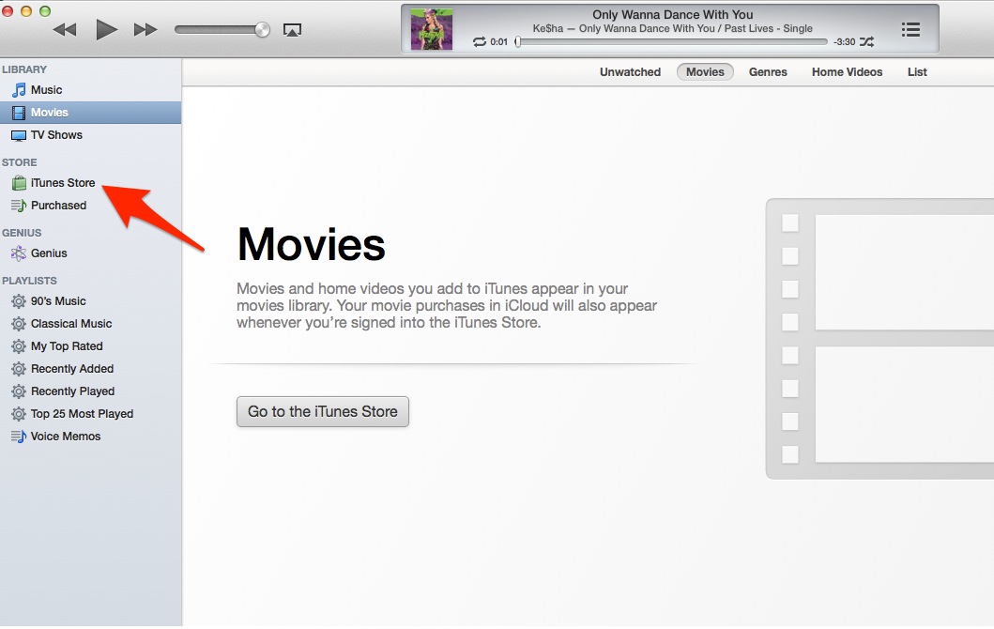
Task: Click the elapsed time 0:01 display
Action: 499,42
